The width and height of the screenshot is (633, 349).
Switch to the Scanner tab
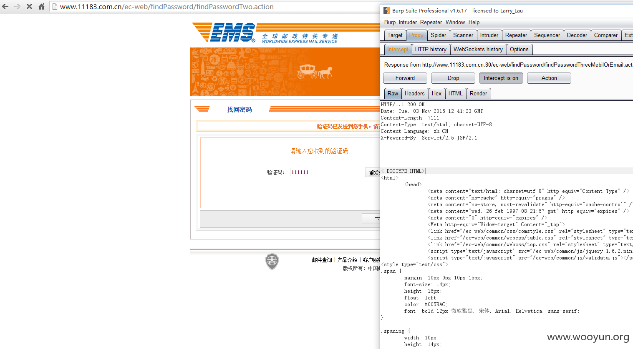pyautogui.click(x=463, y=35)
